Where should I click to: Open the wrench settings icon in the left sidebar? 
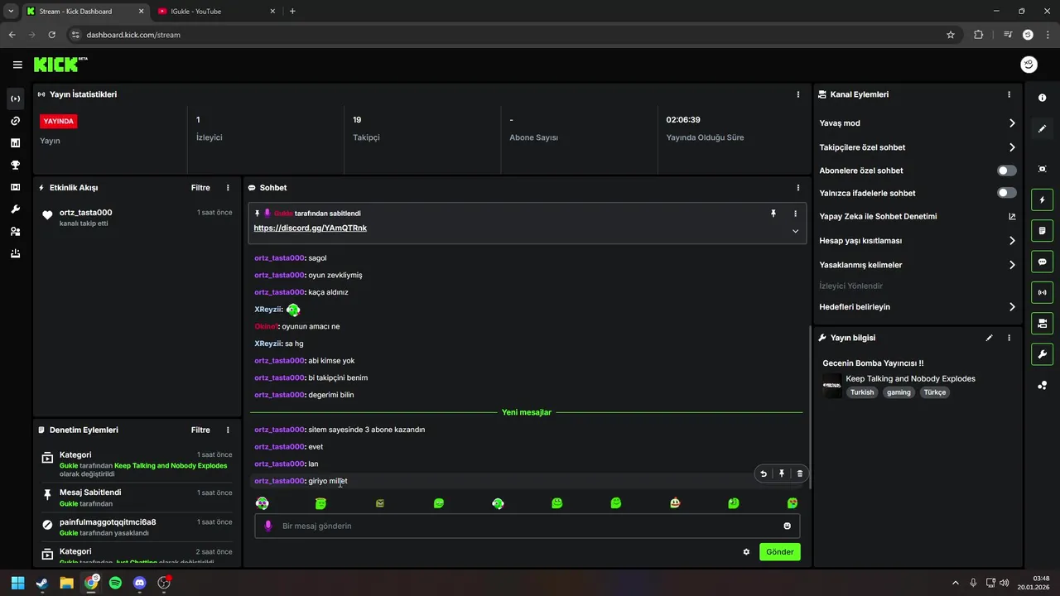[15, 209]
